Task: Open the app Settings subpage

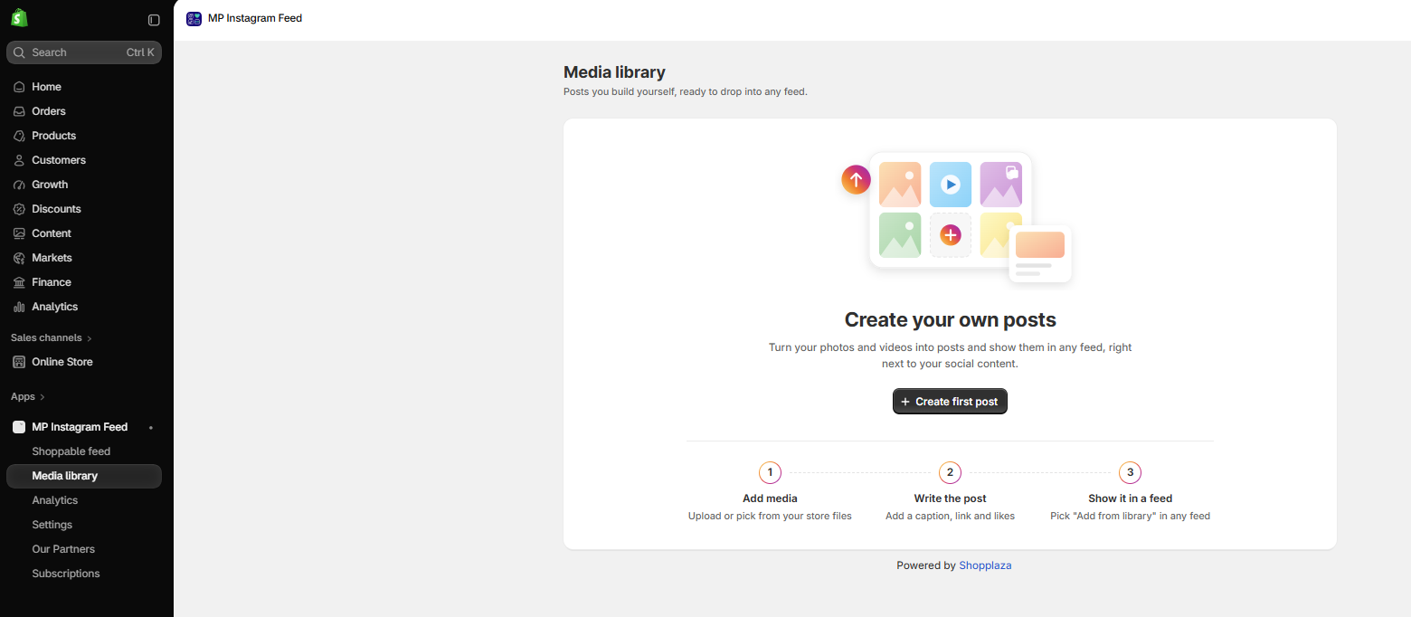Action: click(x=84, y=525)
